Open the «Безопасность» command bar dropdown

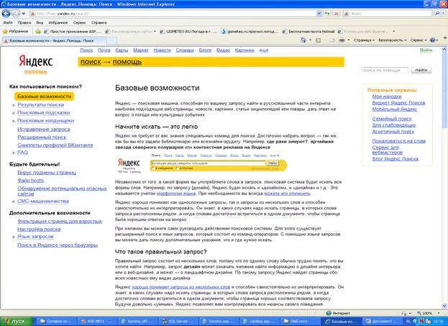tap(393, 40)
